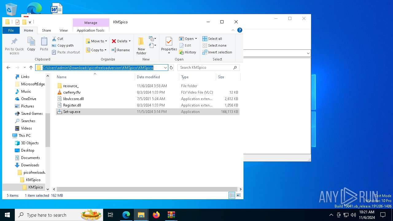Click the Edit ribbon button
Viewport: 393px width, 221px height.
(185, 45)
